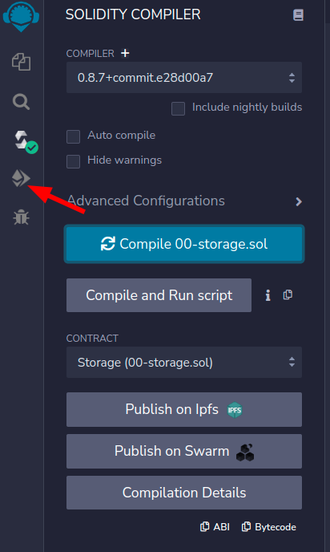Copy script icon beside Compile and Run script
The width and height of the screenshot is (330, 552).
[288, 294]
